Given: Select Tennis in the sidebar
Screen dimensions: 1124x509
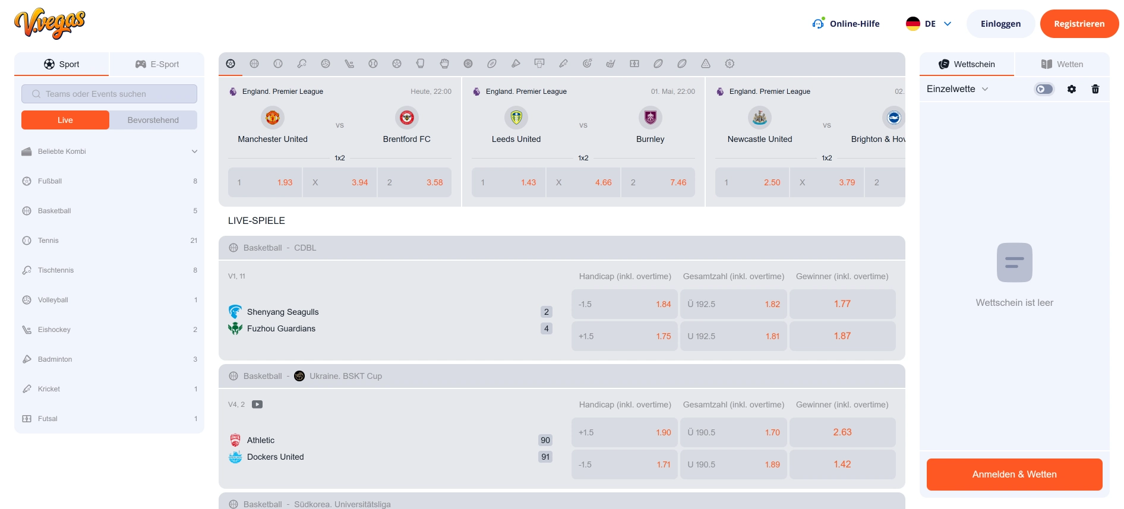Looking at the screenshot, I should pos(109,241).
